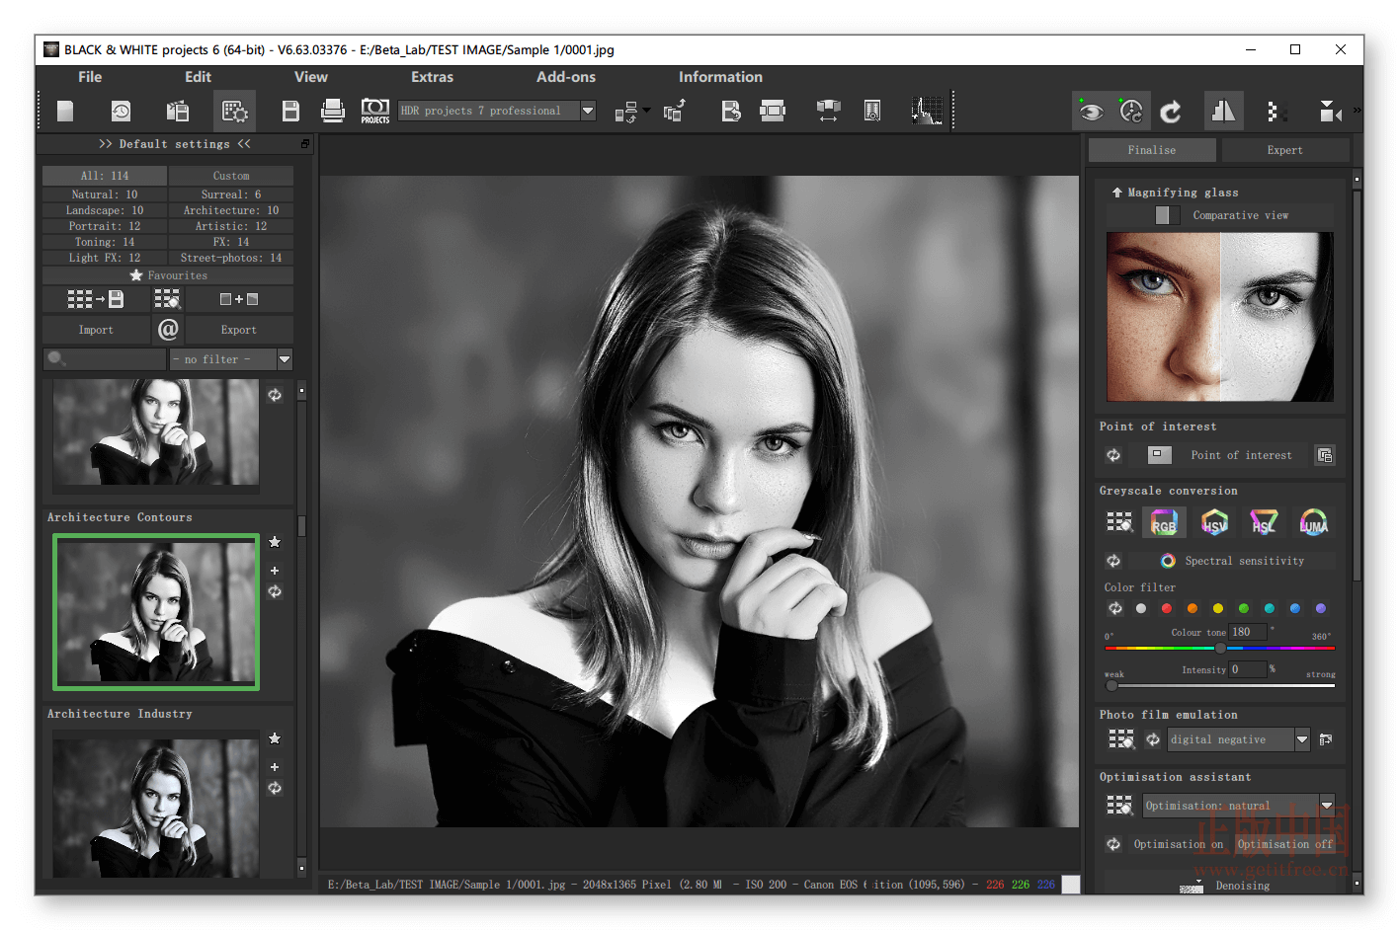Toggle the Point of interest checkbox
Viewport: 1399px width, 930px height.
pos(1160,455)
